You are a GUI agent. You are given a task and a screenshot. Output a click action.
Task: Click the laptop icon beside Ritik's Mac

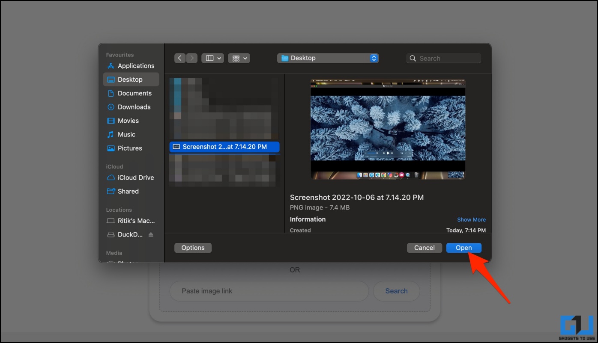point(111,221)
